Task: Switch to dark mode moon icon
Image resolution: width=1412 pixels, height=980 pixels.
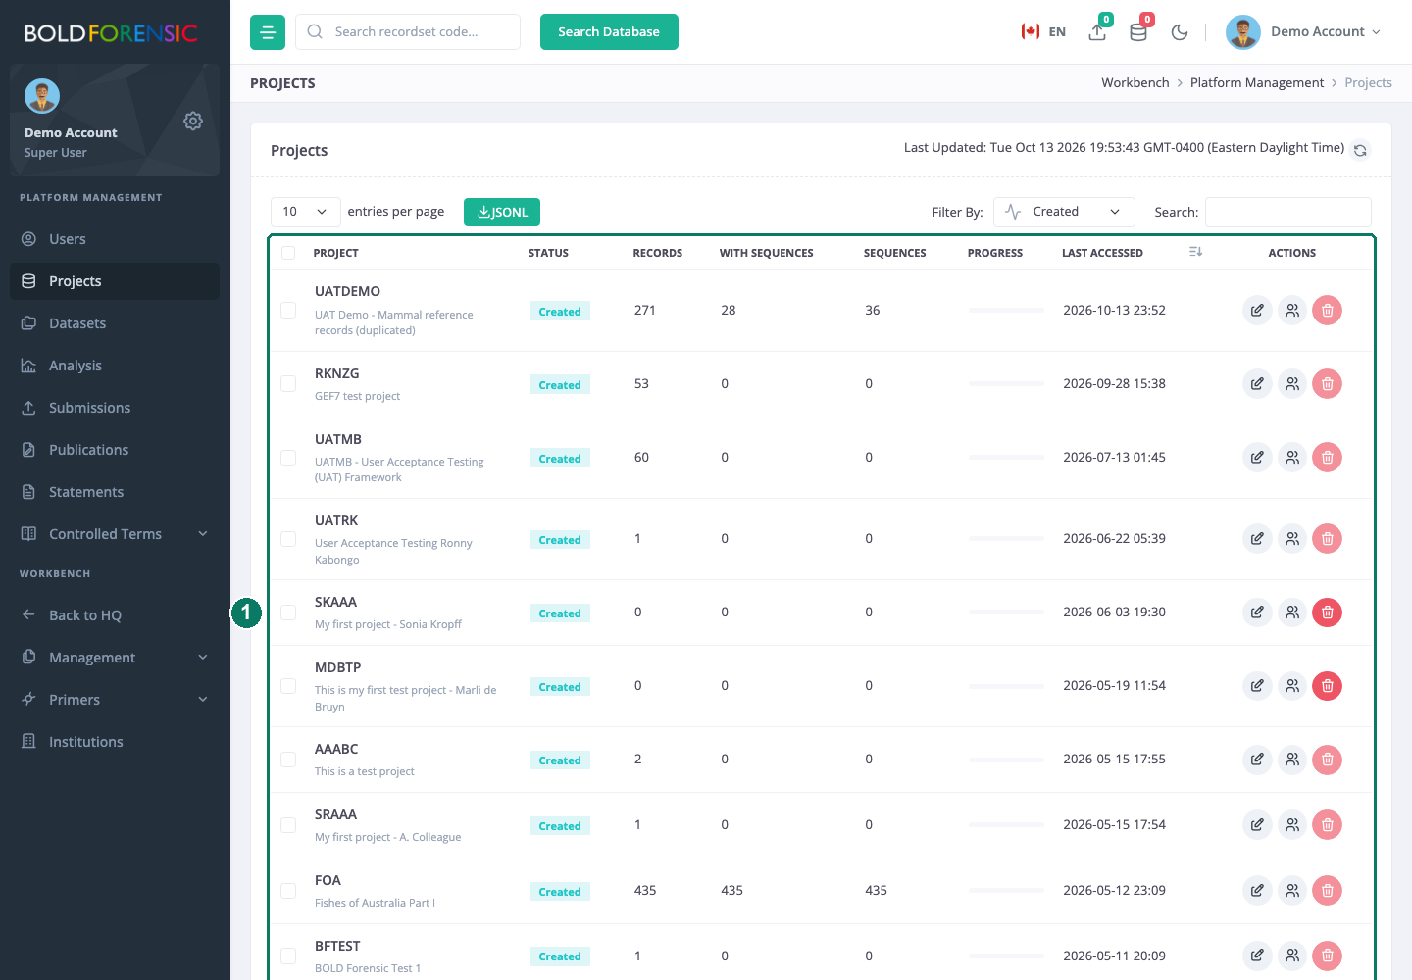Action: (x=1180, y=32)
